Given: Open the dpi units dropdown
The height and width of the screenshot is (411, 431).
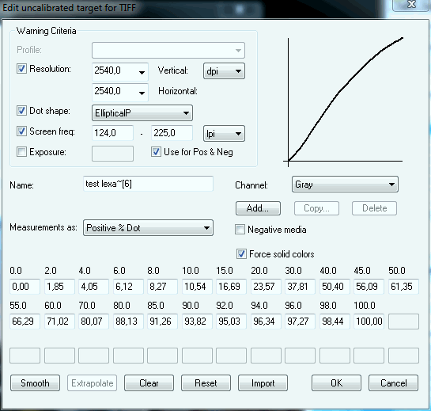Looking at the screenshot, I should click(x=224, y=71).
